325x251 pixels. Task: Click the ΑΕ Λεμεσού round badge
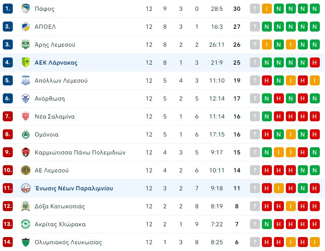click(26, 170)
